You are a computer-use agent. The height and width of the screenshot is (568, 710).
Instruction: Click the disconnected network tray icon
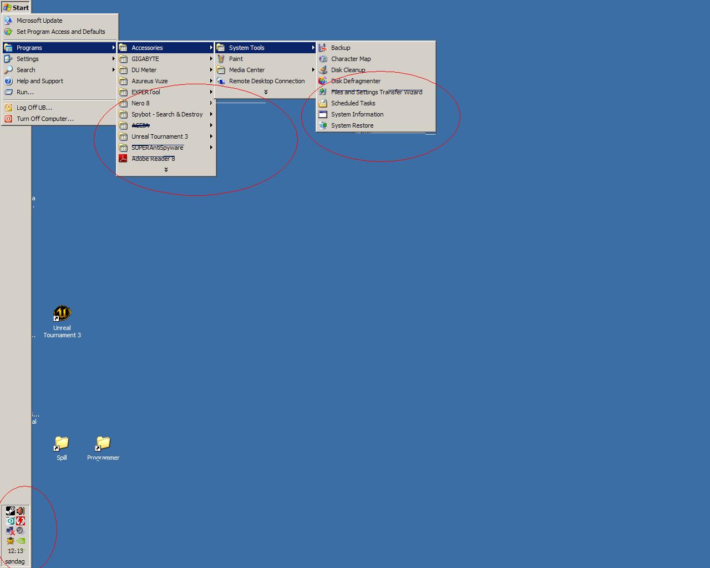click(11, 531)
